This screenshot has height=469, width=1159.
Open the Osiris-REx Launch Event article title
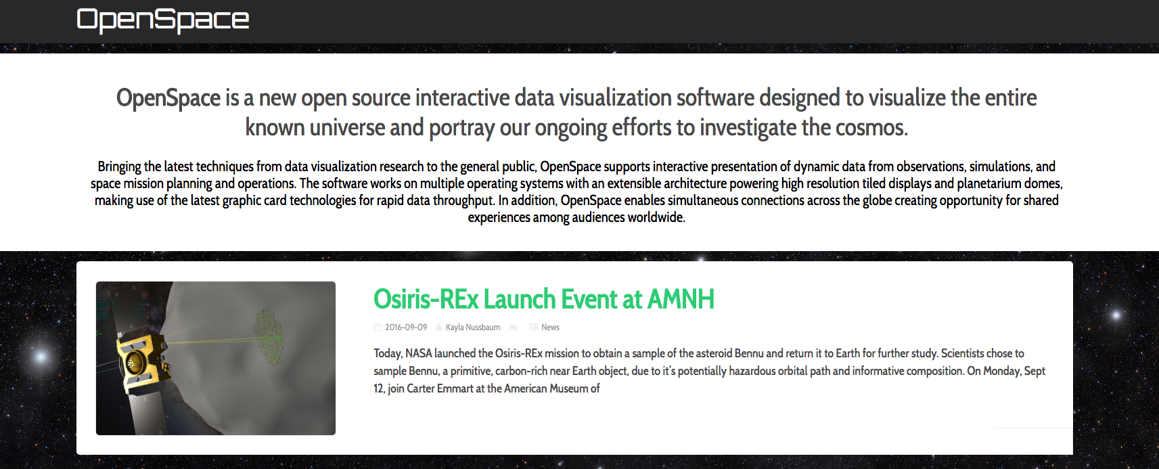coord(543,299)
